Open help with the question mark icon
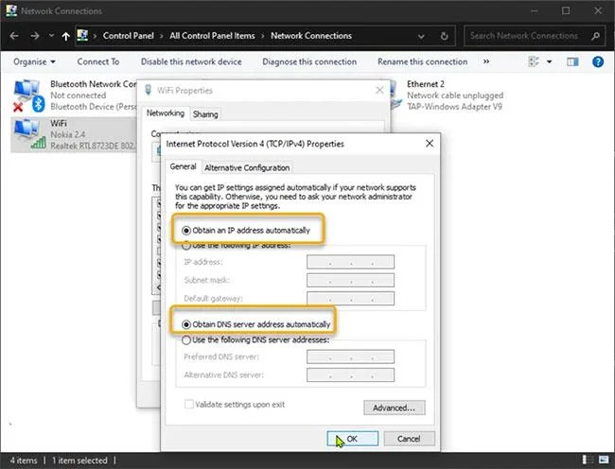The height and width of the screenshot is (469, 615). point(598,61)
